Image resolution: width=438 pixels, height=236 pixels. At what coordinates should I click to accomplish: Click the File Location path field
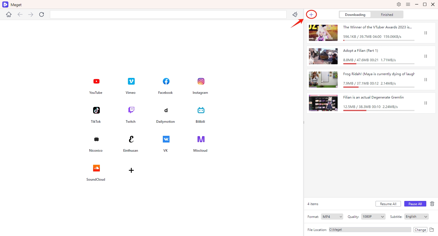pos(370,230)
